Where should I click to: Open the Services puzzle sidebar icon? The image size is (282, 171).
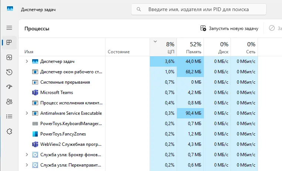[x=9, y=131]
